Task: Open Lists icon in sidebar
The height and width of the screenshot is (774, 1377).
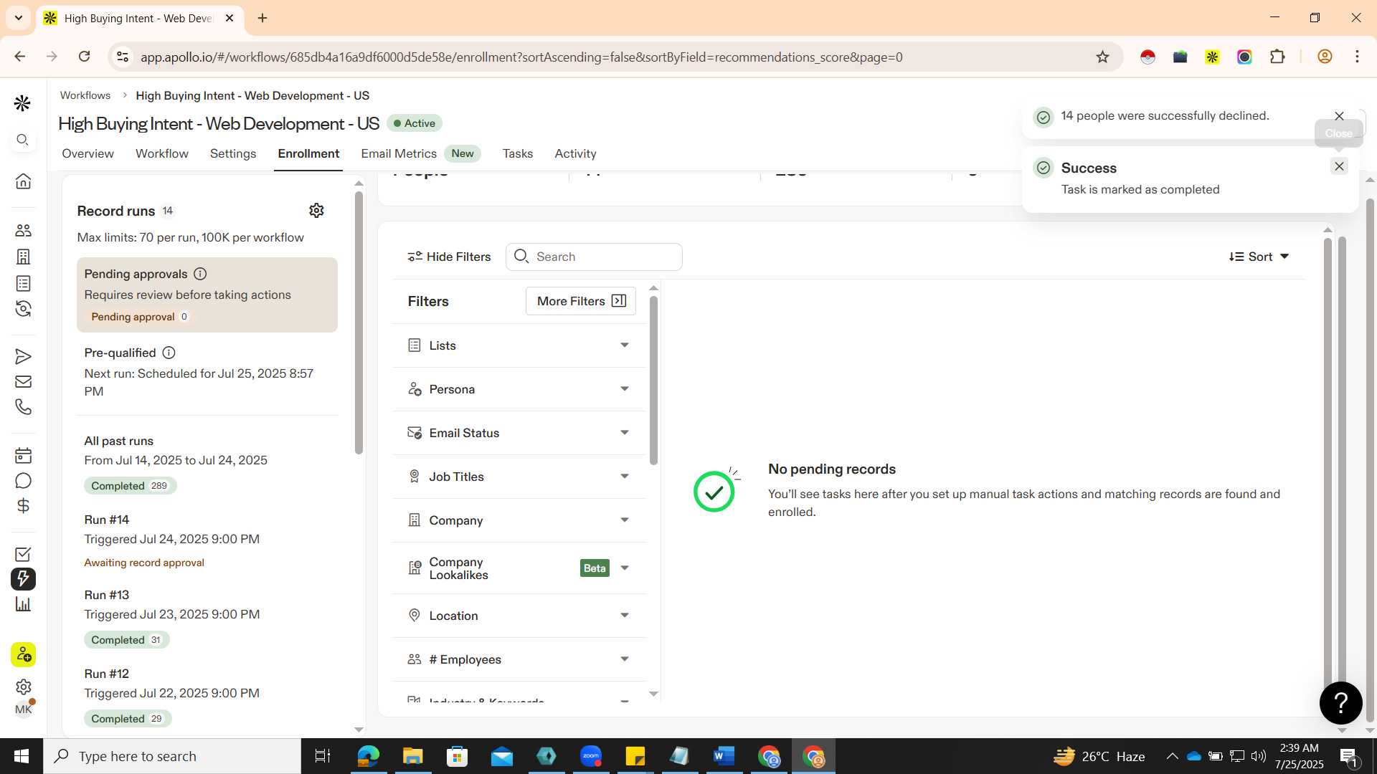Action: pos(23,283)
